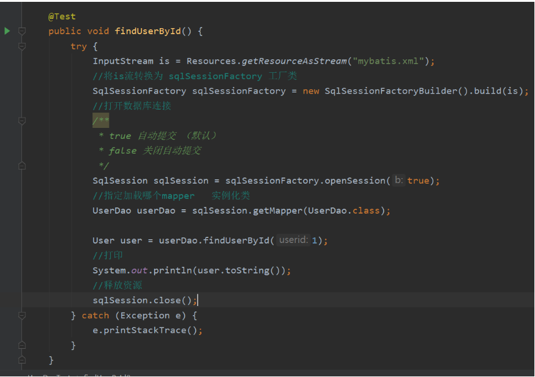Collapse the try block fold marker

tap(22, 46)
